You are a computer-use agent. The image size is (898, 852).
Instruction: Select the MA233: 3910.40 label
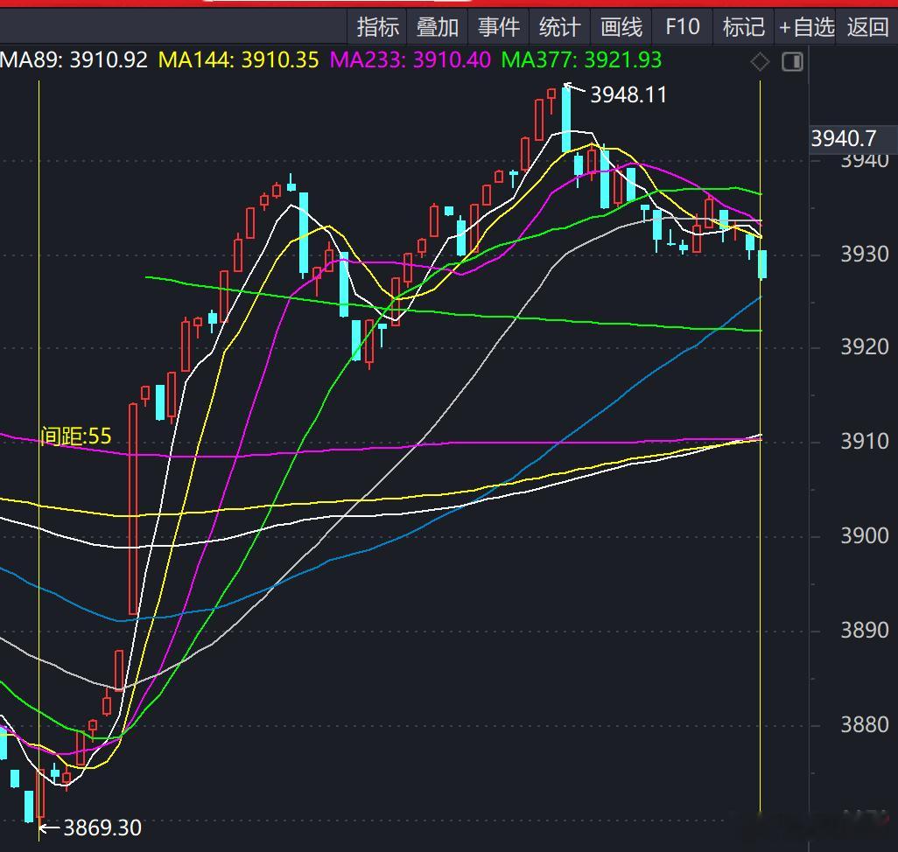coord(410,60)
